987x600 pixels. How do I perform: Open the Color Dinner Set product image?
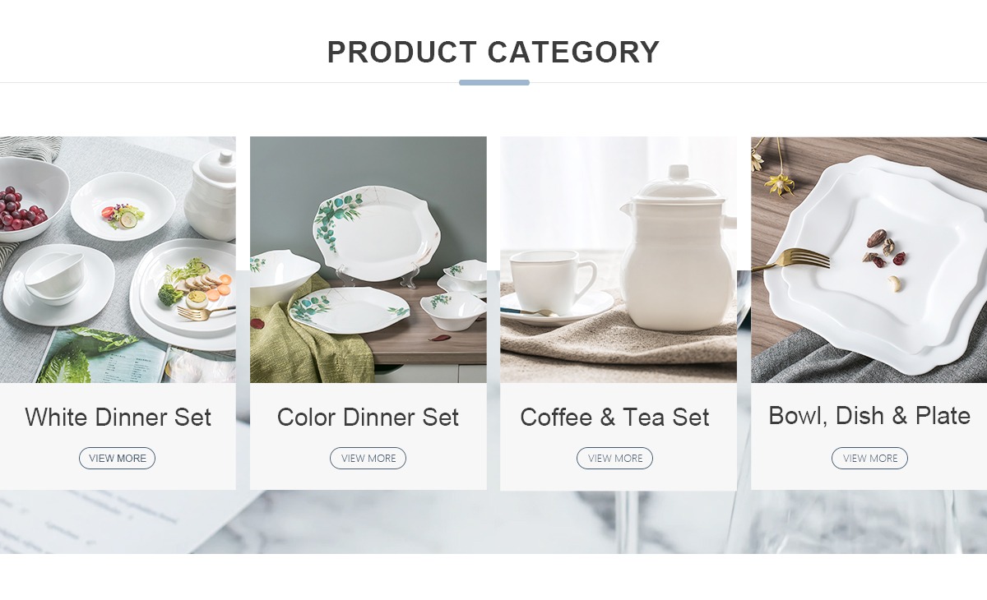368,260
